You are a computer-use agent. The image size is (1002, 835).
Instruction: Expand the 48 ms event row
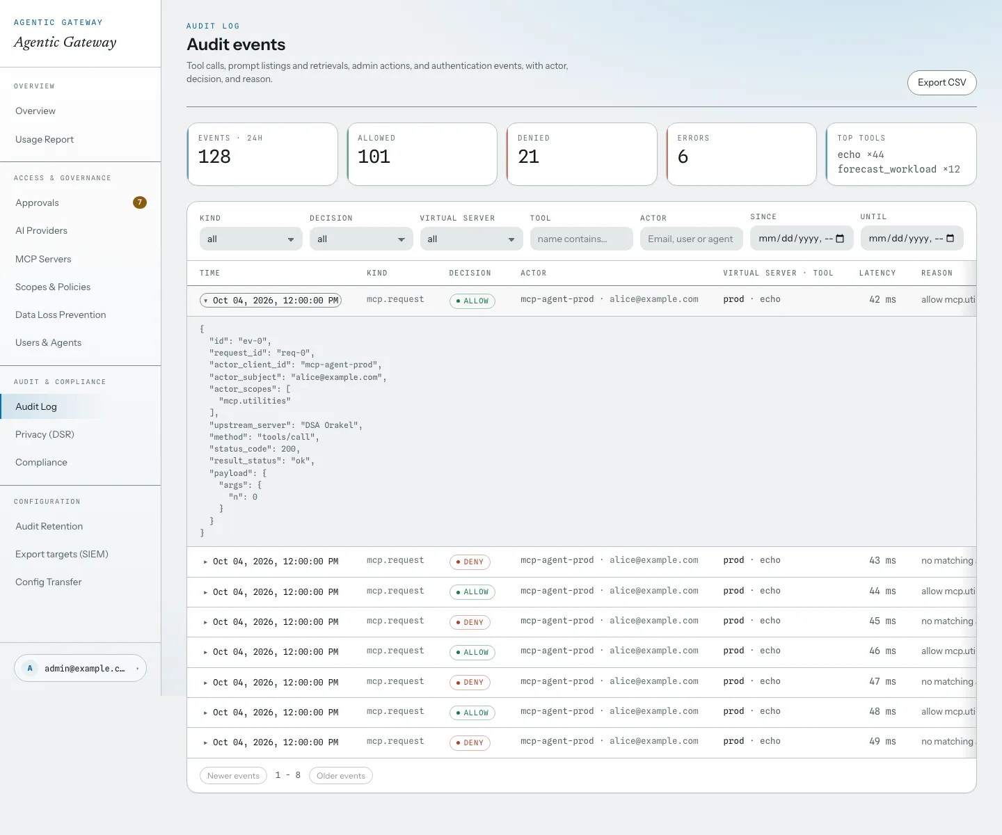tap(271, 713)
